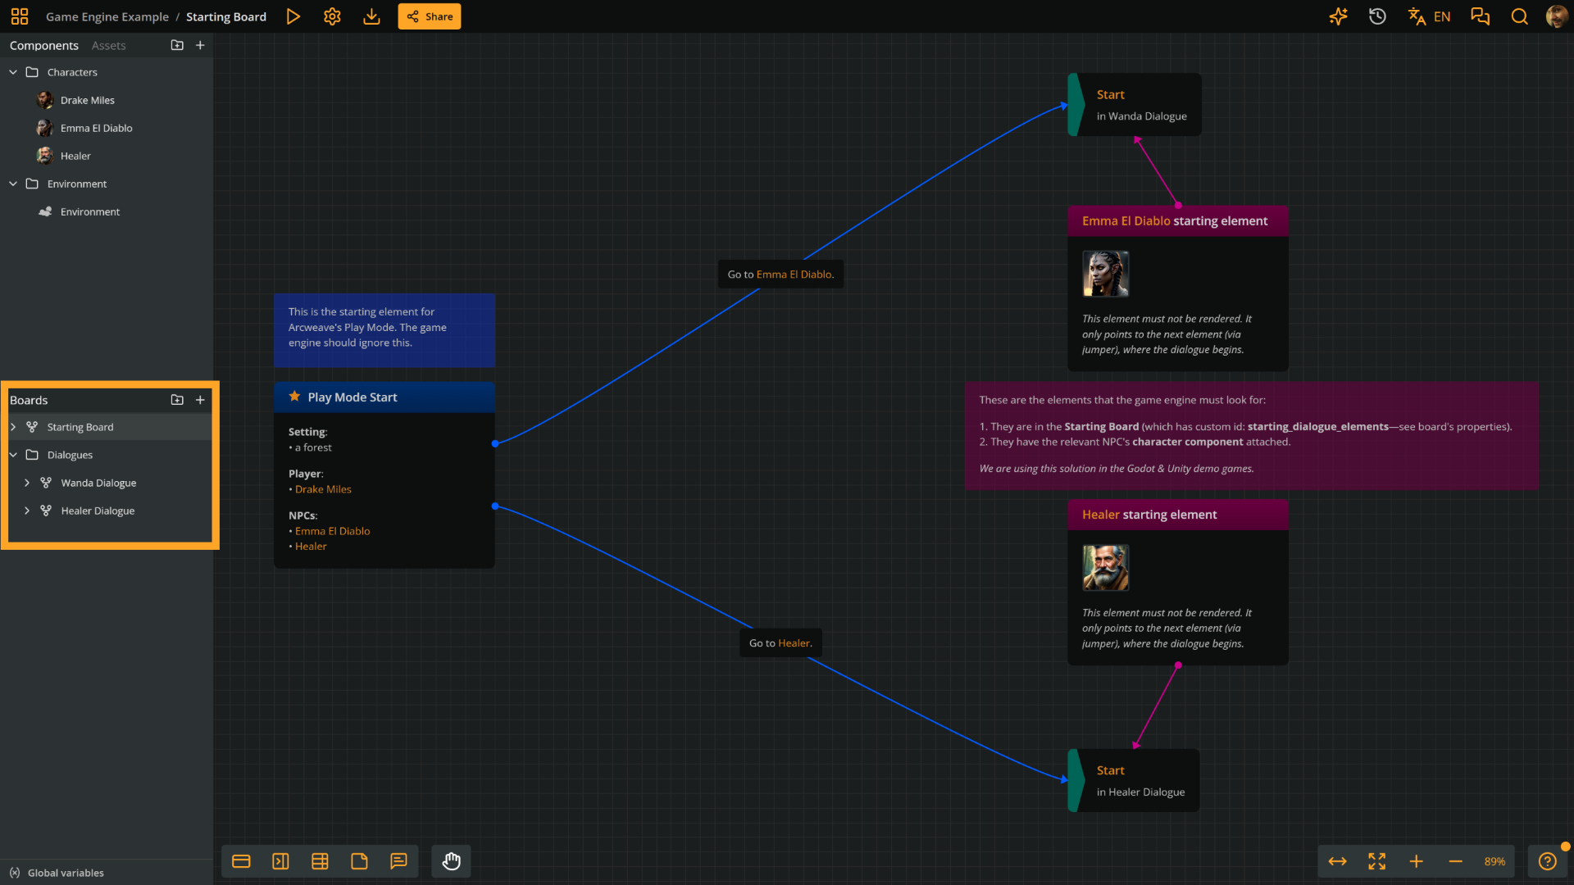Add a new board folder
Image resolution: width=1574 pixels, height=885 pixels.
[177, 400]
